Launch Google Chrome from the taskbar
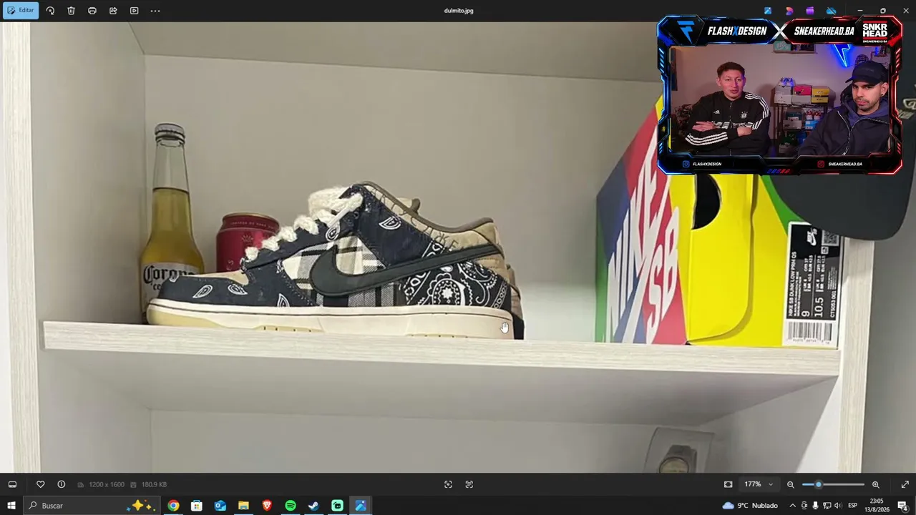 coord(173,506)
